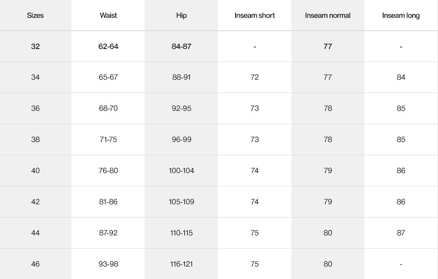Select hip measurement 116-121
This screenshot has height=279, width=438.
[x=181, y=264]
